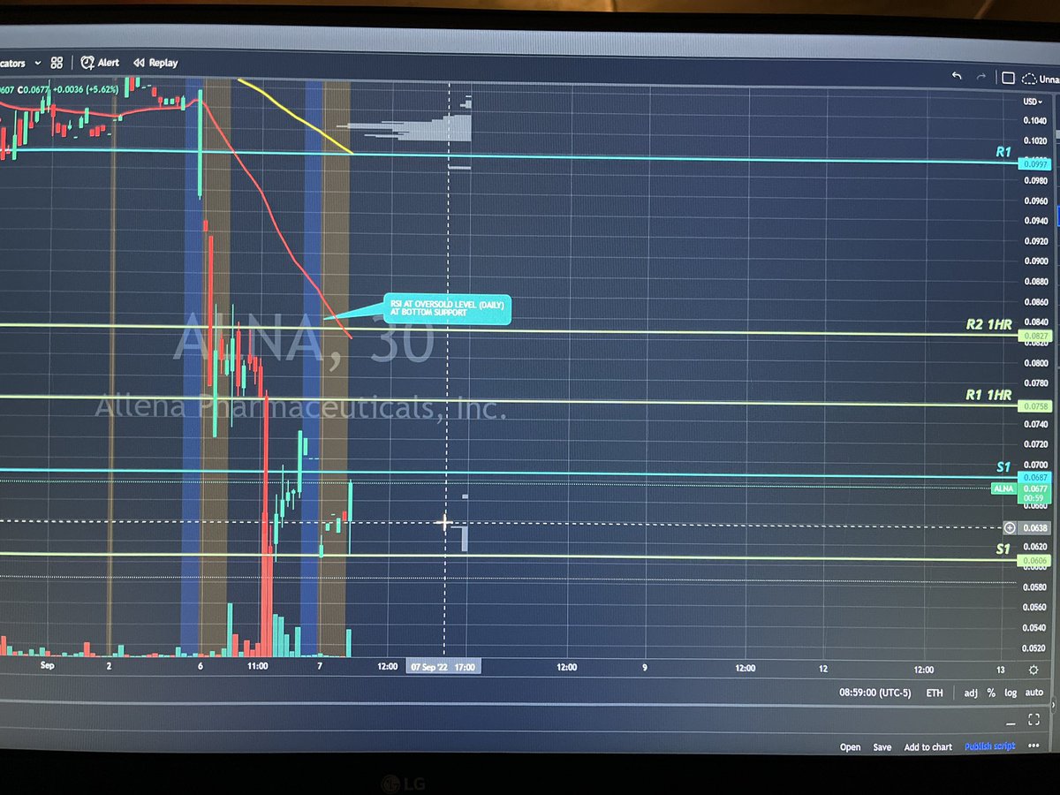
Task: Toggle auto scale mode
Action: pyautogui.click(x=1033, y=693)
